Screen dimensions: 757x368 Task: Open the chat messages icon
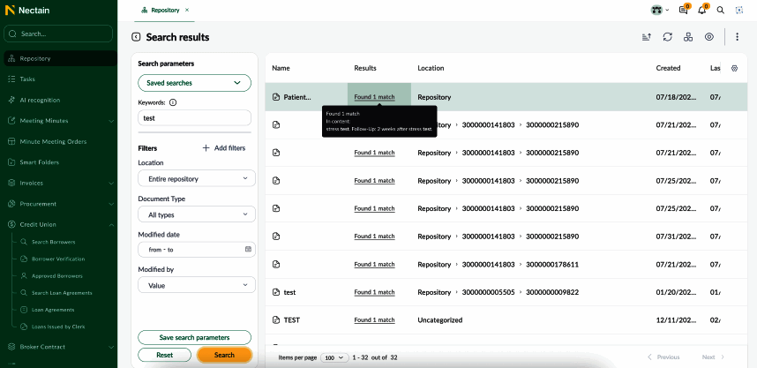(683, 10)
